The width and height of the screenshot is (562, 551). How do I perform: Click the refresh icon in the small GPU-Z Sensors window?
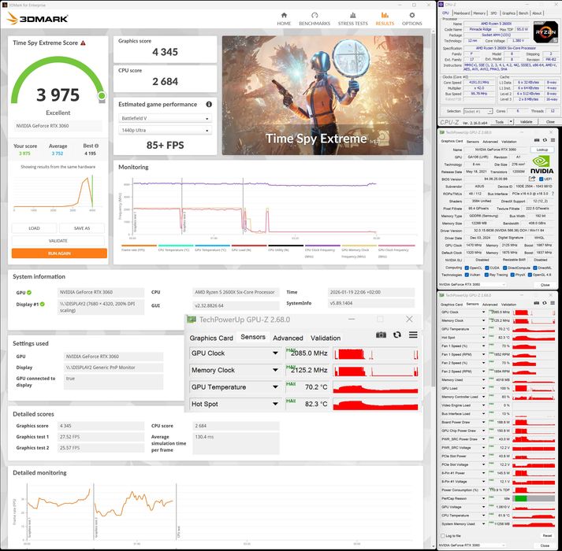point(545,303)
